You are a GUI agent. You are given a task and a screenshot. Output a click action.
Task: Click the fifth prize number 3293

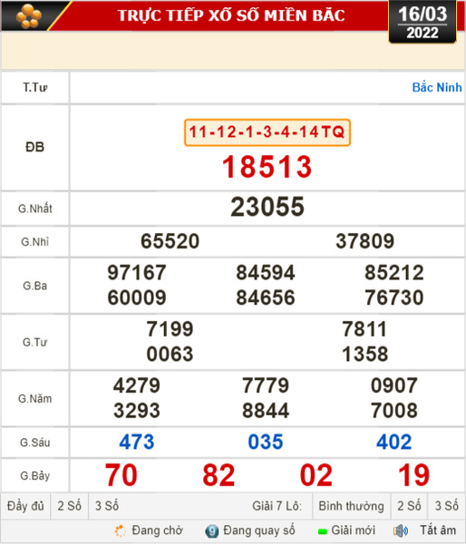coord(137,411)
